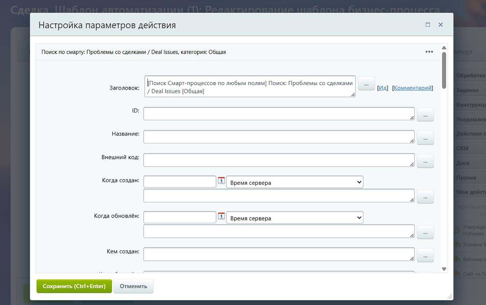Click ellipsis button next to Название field
486x305 pixels.
tap(425, 138)
